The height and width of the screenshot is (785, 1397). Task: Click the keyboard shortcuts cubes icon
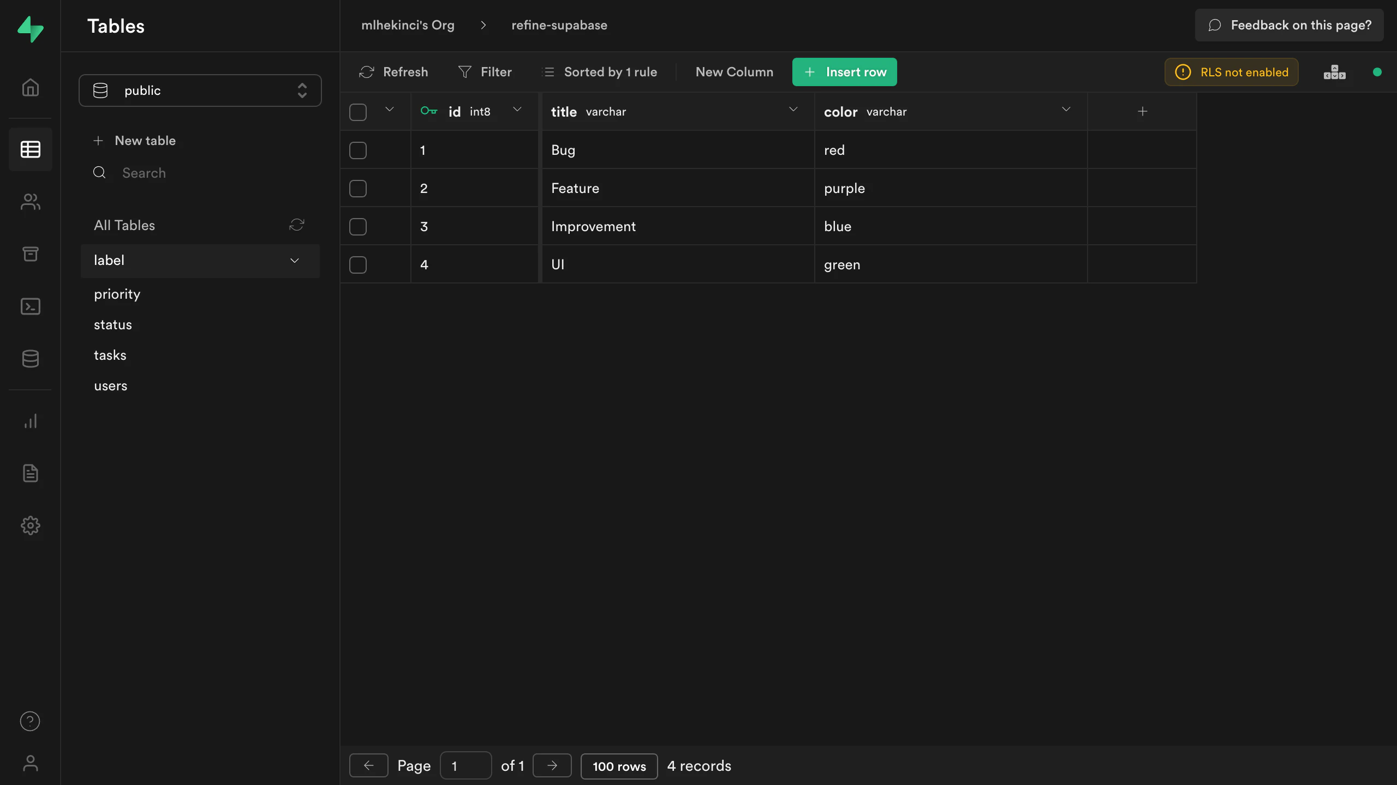(x=1334, y=72)
